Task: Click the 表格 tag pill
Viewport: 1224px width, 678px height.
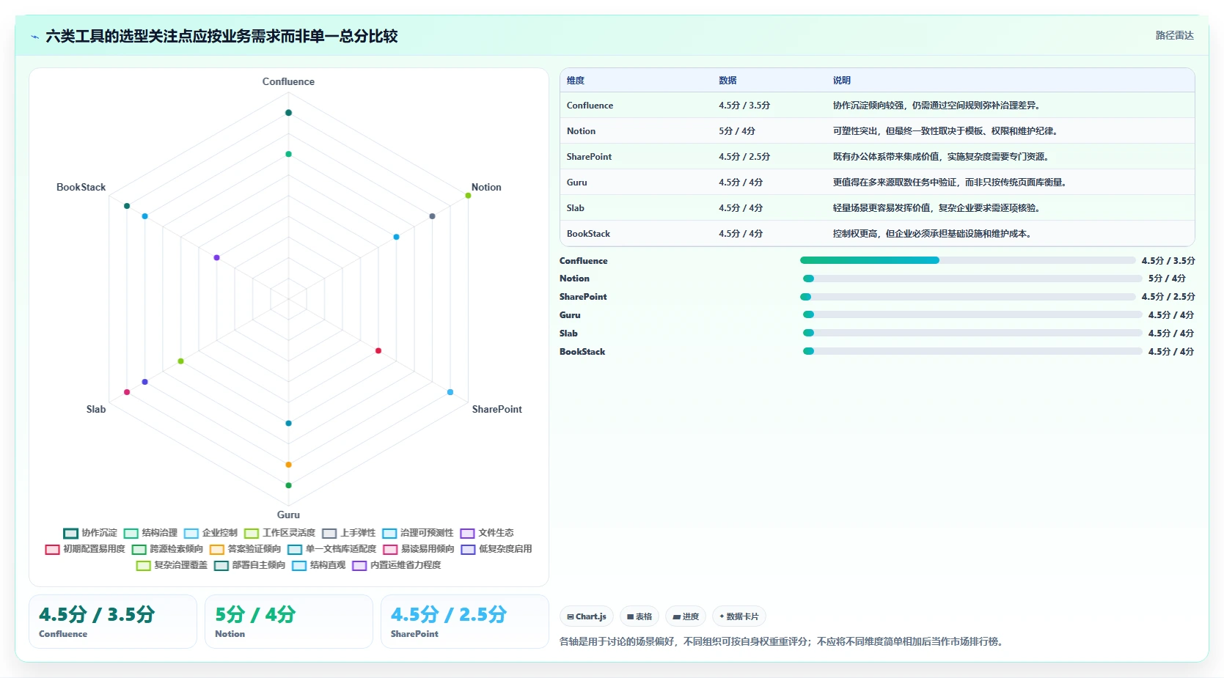Action: tap(640, 616)
